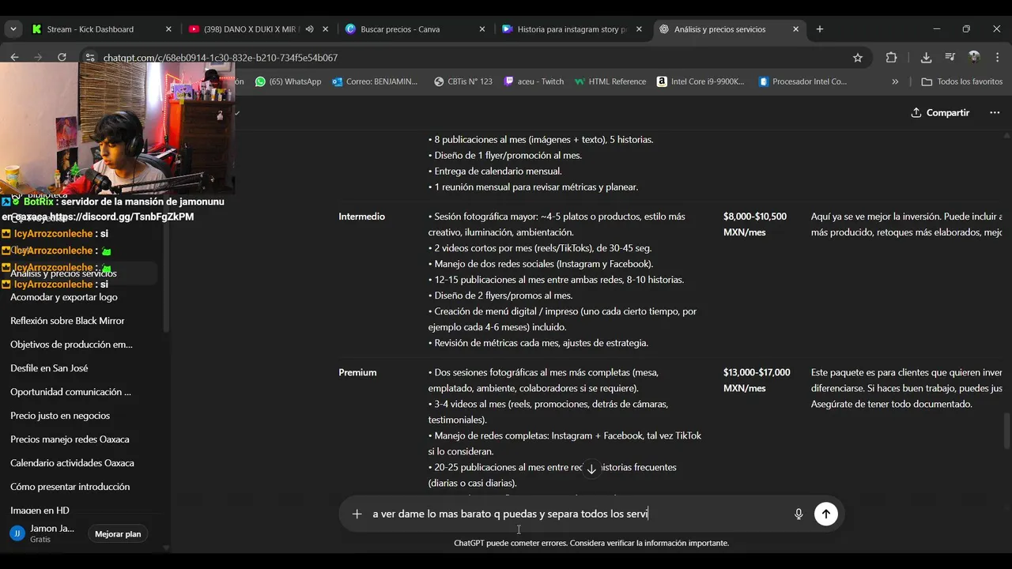Screen dimensions: 1012x569
Task: Click the page vertical scrollbar thumb
Action: point(1006,430)
